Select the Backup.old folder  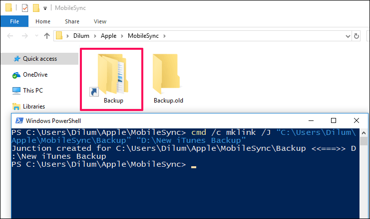[x=168, y=79]
